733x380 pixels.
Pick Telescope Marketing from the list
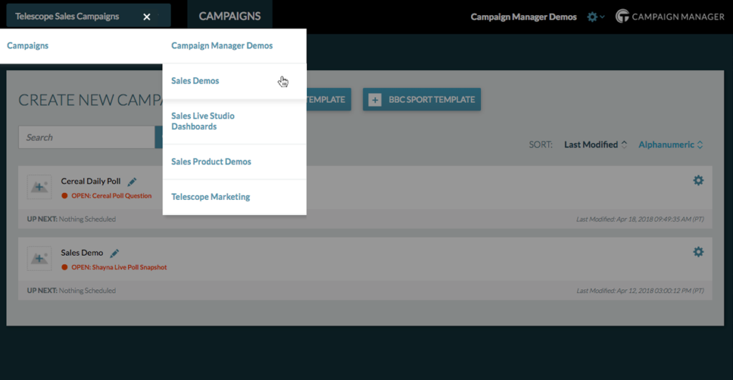(x=210, y=196)
